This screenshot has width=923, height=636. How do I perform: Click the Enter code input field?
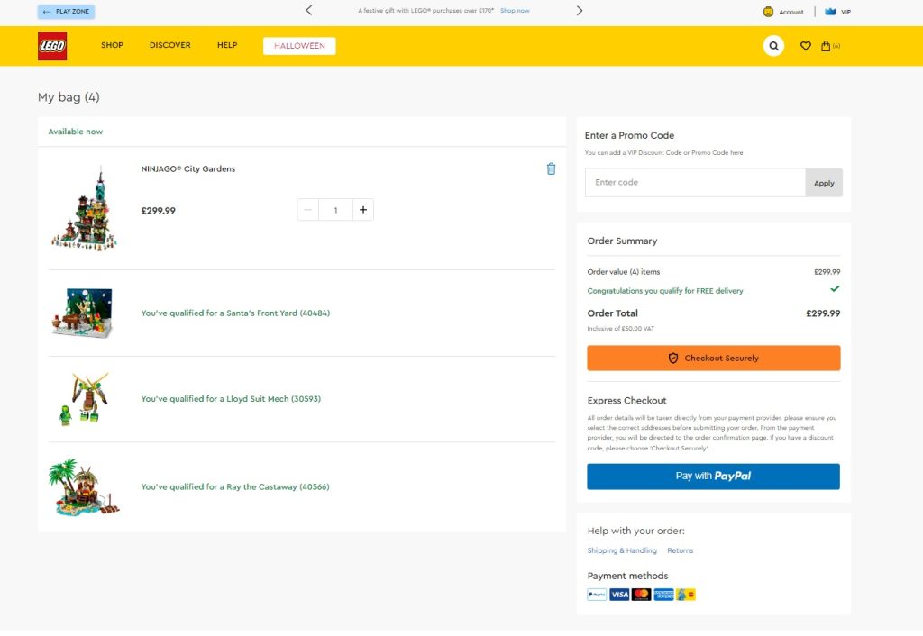[694, 183]
